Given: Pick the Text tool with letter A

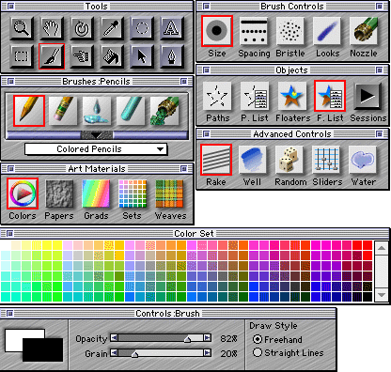Looking at the screenshot, I should click(x=172, y=28).
